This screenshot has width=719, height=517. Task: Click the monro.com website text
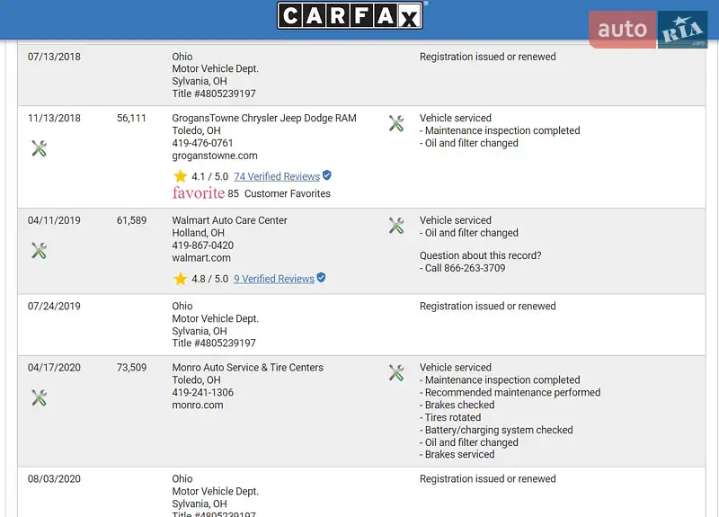pyautogui.click(x=198, y=406)
